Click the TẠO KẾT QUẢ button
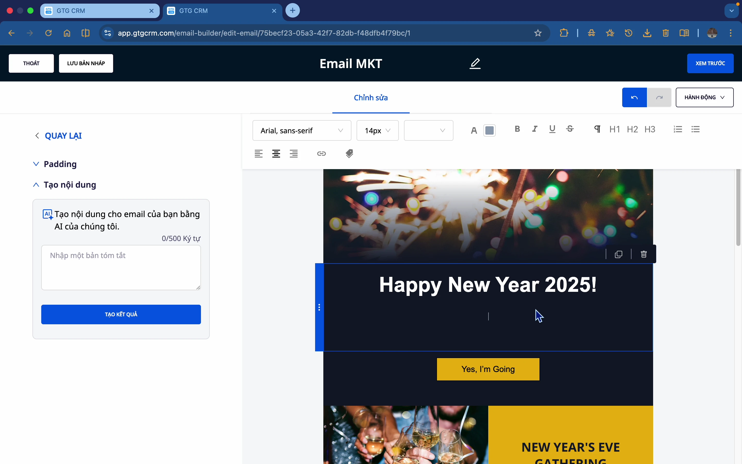This screenshot has height=464, width=742. click(121, 314)
